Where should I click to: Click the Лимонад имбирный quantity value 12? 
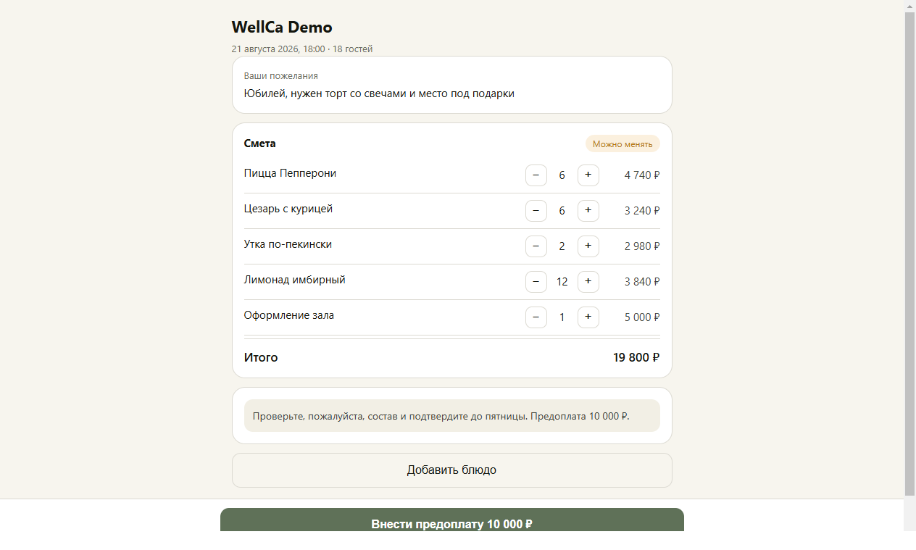562,282
